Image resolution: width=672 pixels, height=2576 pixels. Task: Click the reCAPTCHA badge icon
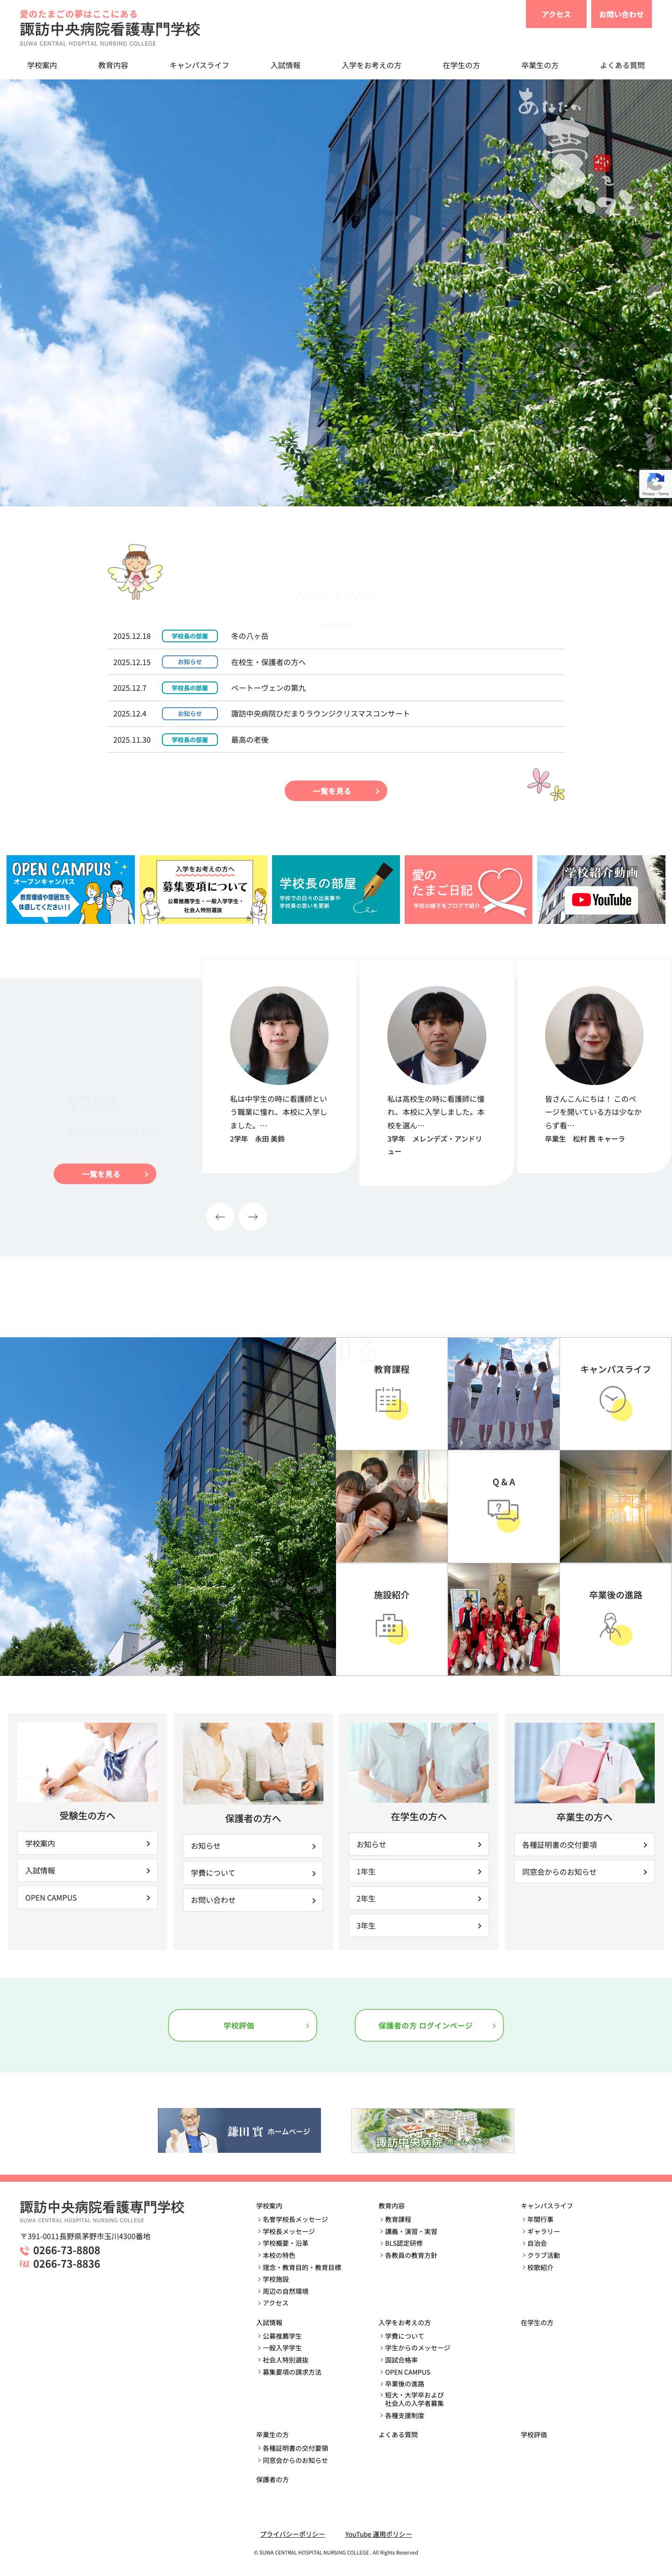[x=655, y=483]
